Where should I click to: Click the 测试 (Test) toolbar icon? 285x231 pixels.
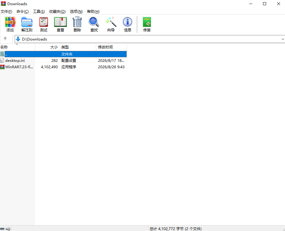(44, 22)
